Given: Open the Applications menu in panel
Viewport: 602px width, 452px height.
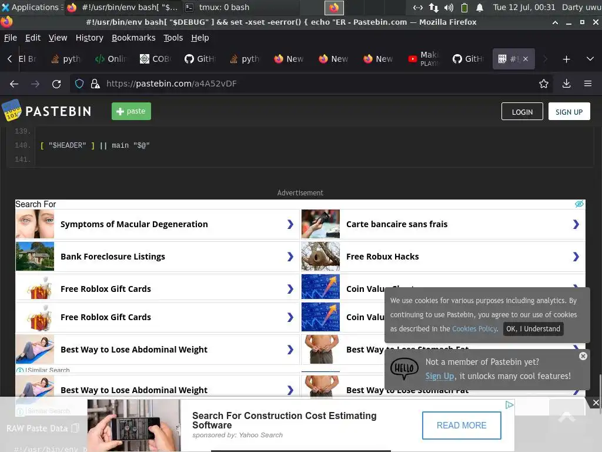Looking at the screenshot, I should [32, 7].
